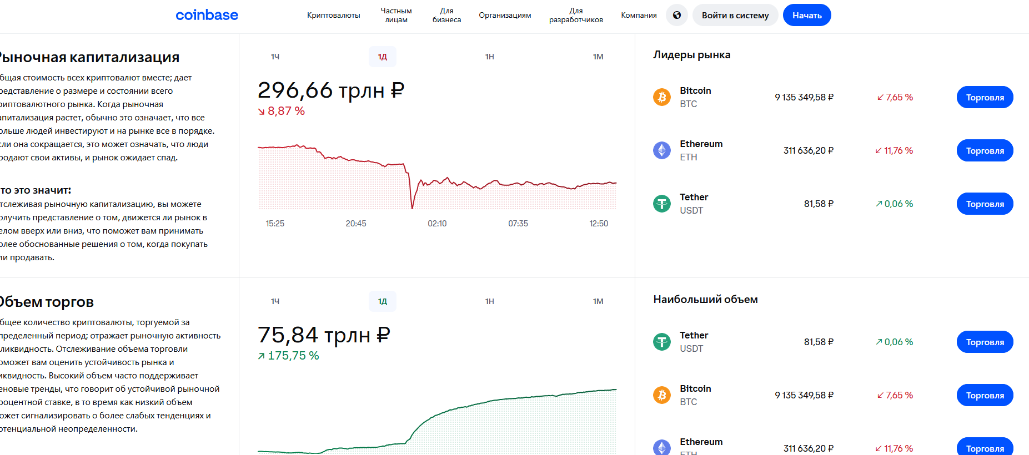This screenshot has height=455, width=1029.
Task: Click Tether price in Лидеры рынка
Action: 819,204
